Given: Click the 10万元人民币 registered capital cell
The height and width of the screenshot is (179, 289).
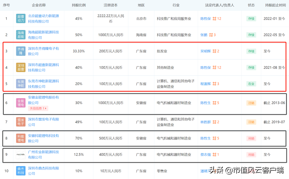Looking at the screenshot, I should [x=111, y=171].
